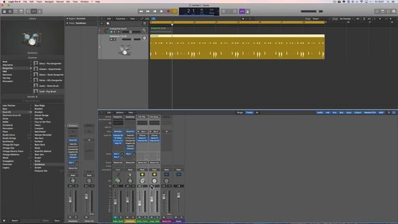
Task: Toggle the Metronome click button
Action: pos(248,11)
